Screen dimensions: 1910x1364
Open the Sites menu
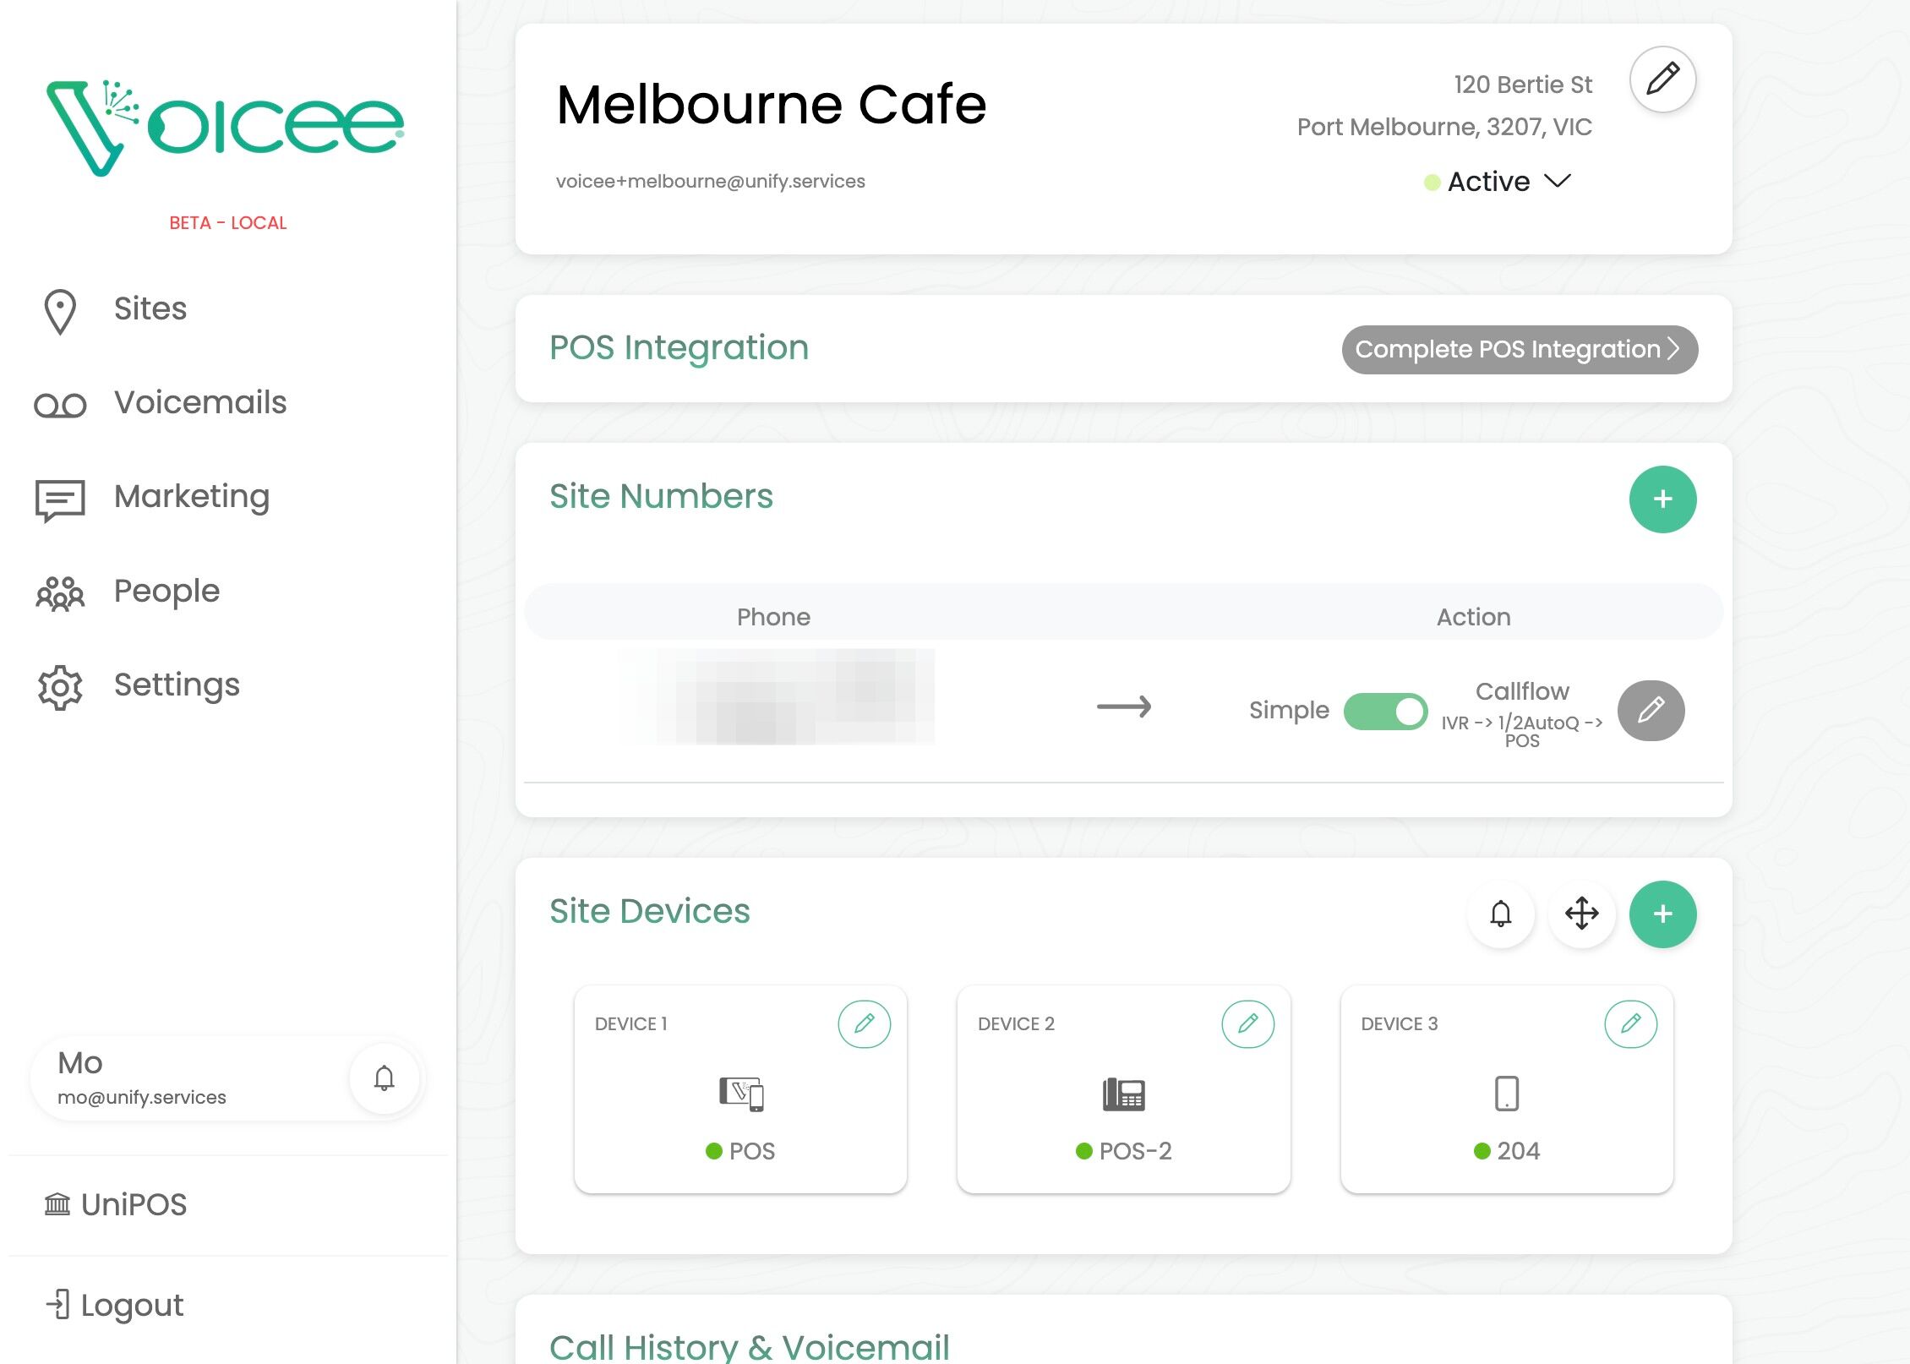(x=150, y=308)
